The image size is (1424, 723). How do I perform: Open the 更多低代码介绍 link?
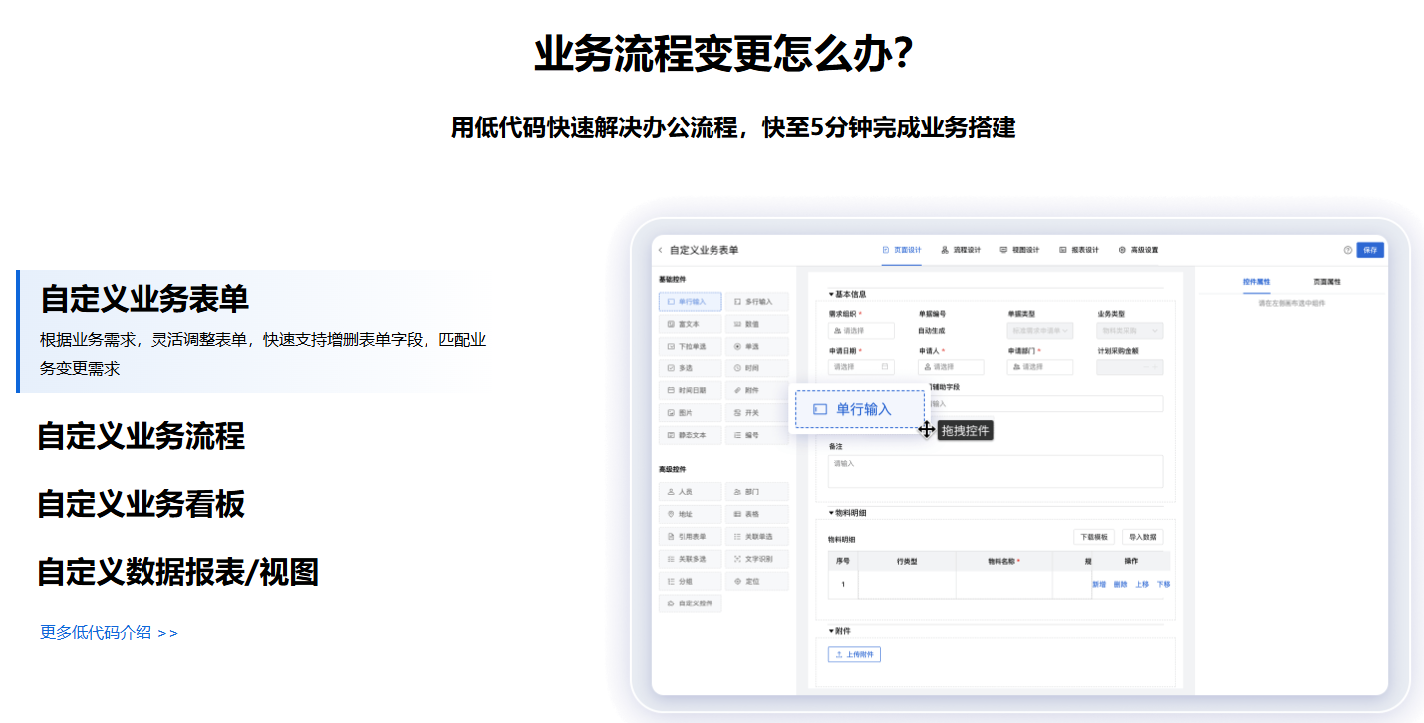click(x=97, y=631)
